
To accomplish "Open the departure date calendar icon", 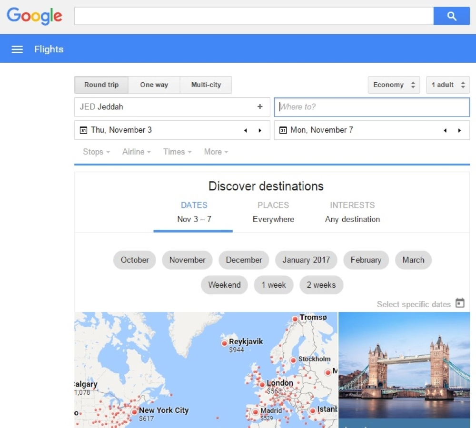I will pos(84,130).
